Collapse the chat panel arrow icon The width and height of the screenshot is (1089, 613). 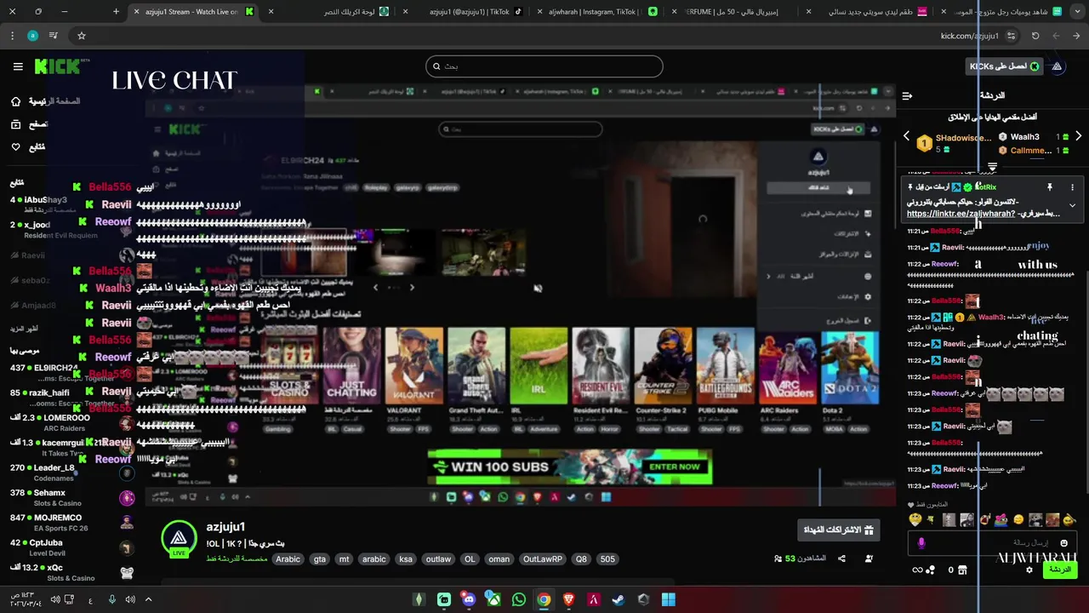point(907,96)
